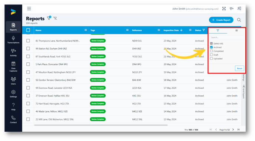The image size is (255, 141).
Task: Select the 1 Park Place row checkbox
Action: (28, 64)
